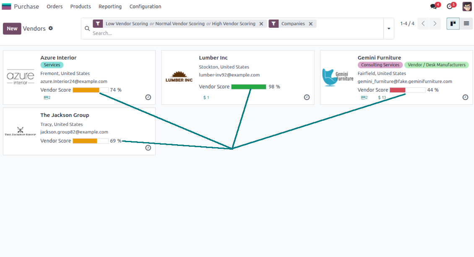Switch to Kanban view
Screen dimensions: 474x257
click(453, 23)
